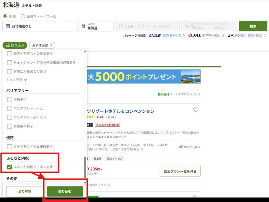Select the 宿泊 radio button

(5, 16)
